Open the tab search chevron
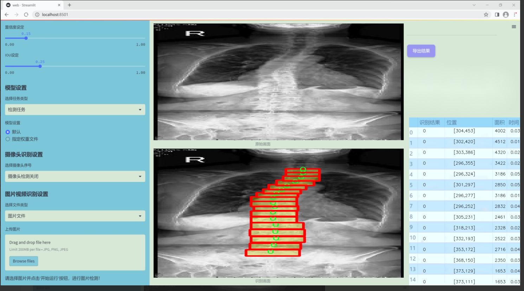This screenshot has width=524, height=291. click(474, 5)
